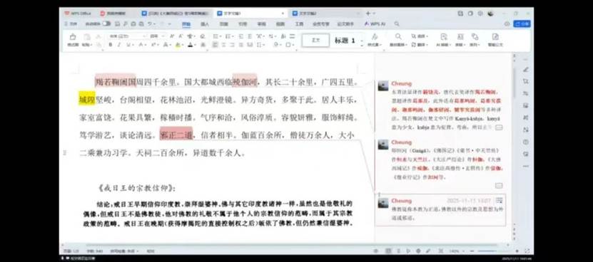The height and width of the screenshot is (262, 593).
Task: Click the highlighted word 城隍
Action: point(87,99)
